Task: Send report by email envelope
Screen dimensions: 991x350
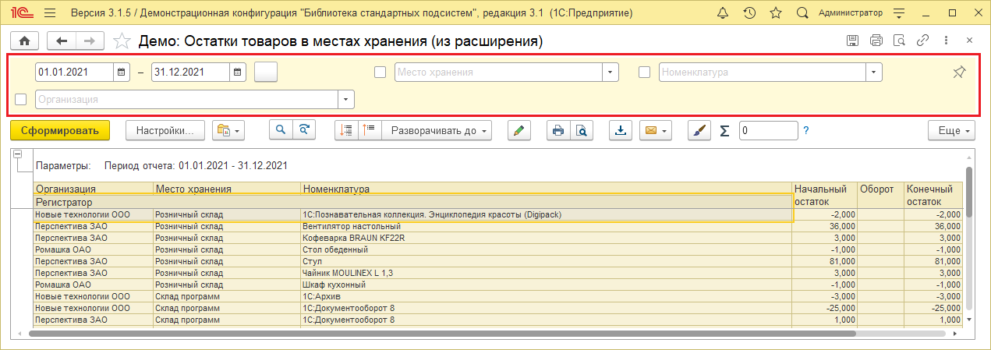Action: (649, 130)
